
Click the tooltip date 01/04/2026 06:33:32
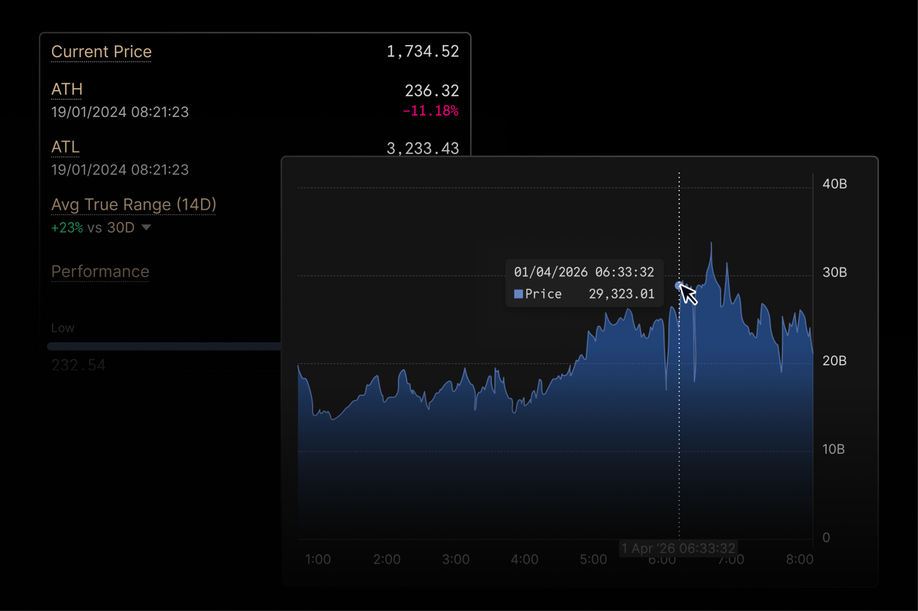pos(584,272)
